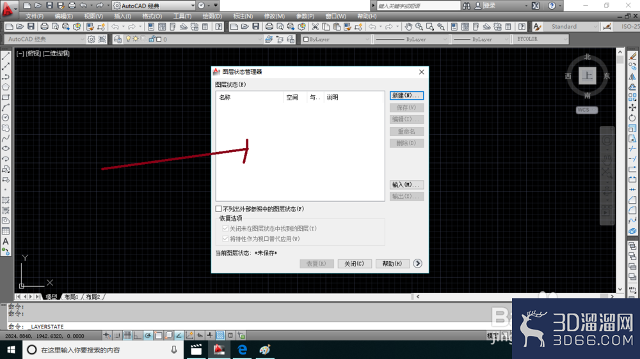Open the 修改(M) menu
This screenshot has width=640, height=359.
pyautogui.click(x=275, y=17)
